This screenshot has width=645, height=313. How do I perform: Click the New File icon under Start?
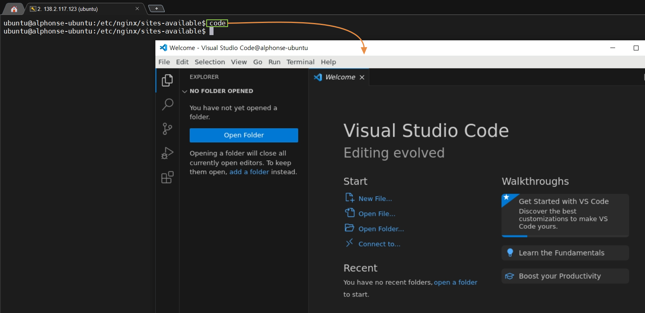tap(350, 198)
